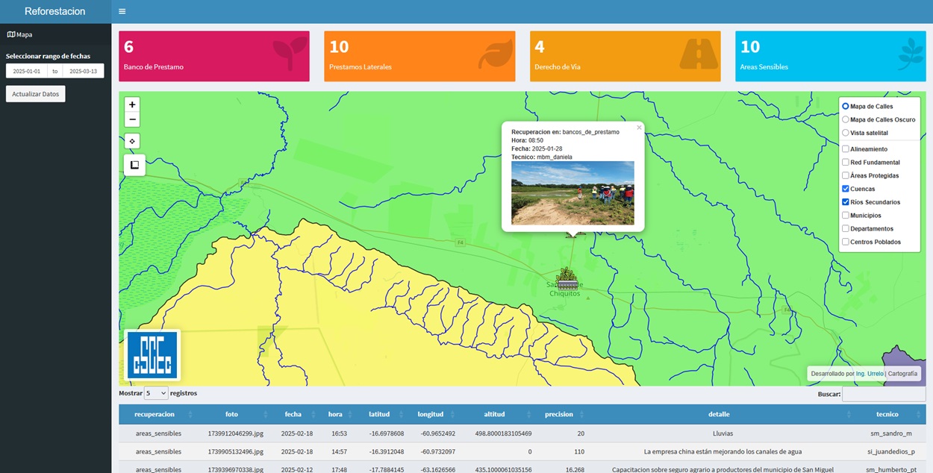Select Mapa de Calles Oscuro option
Screen dimensions: 933x473
click(x=846, y=119)
